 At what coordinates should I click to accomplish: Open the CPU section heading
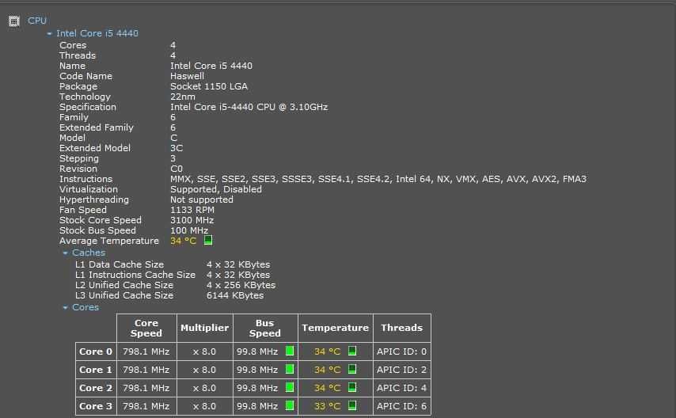click(37, 21)
